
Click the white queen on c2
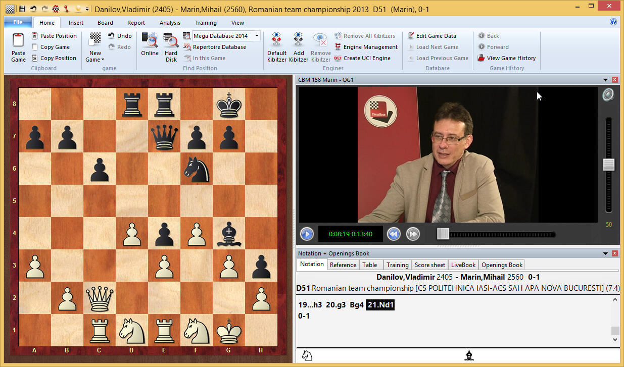(100, 298)
